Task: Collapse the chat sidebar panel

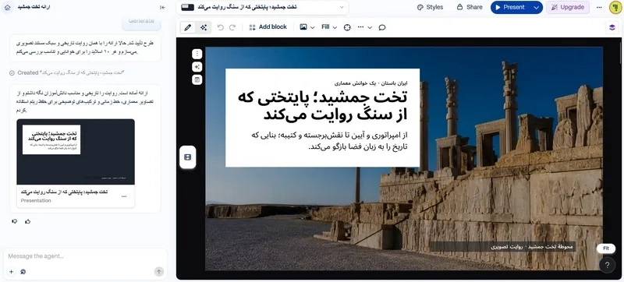Action: [162, 7]
